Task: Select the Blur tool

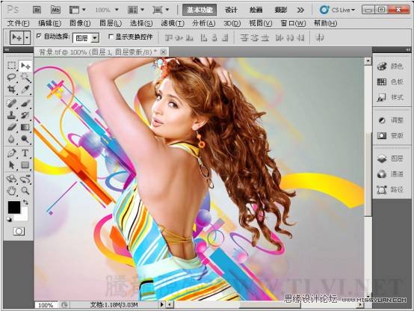Action: 11,139
